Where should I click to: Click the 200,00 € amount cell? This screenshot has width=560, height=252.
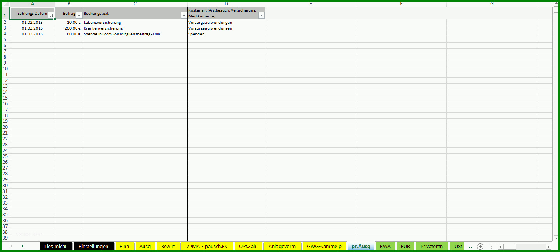[69, 28]
